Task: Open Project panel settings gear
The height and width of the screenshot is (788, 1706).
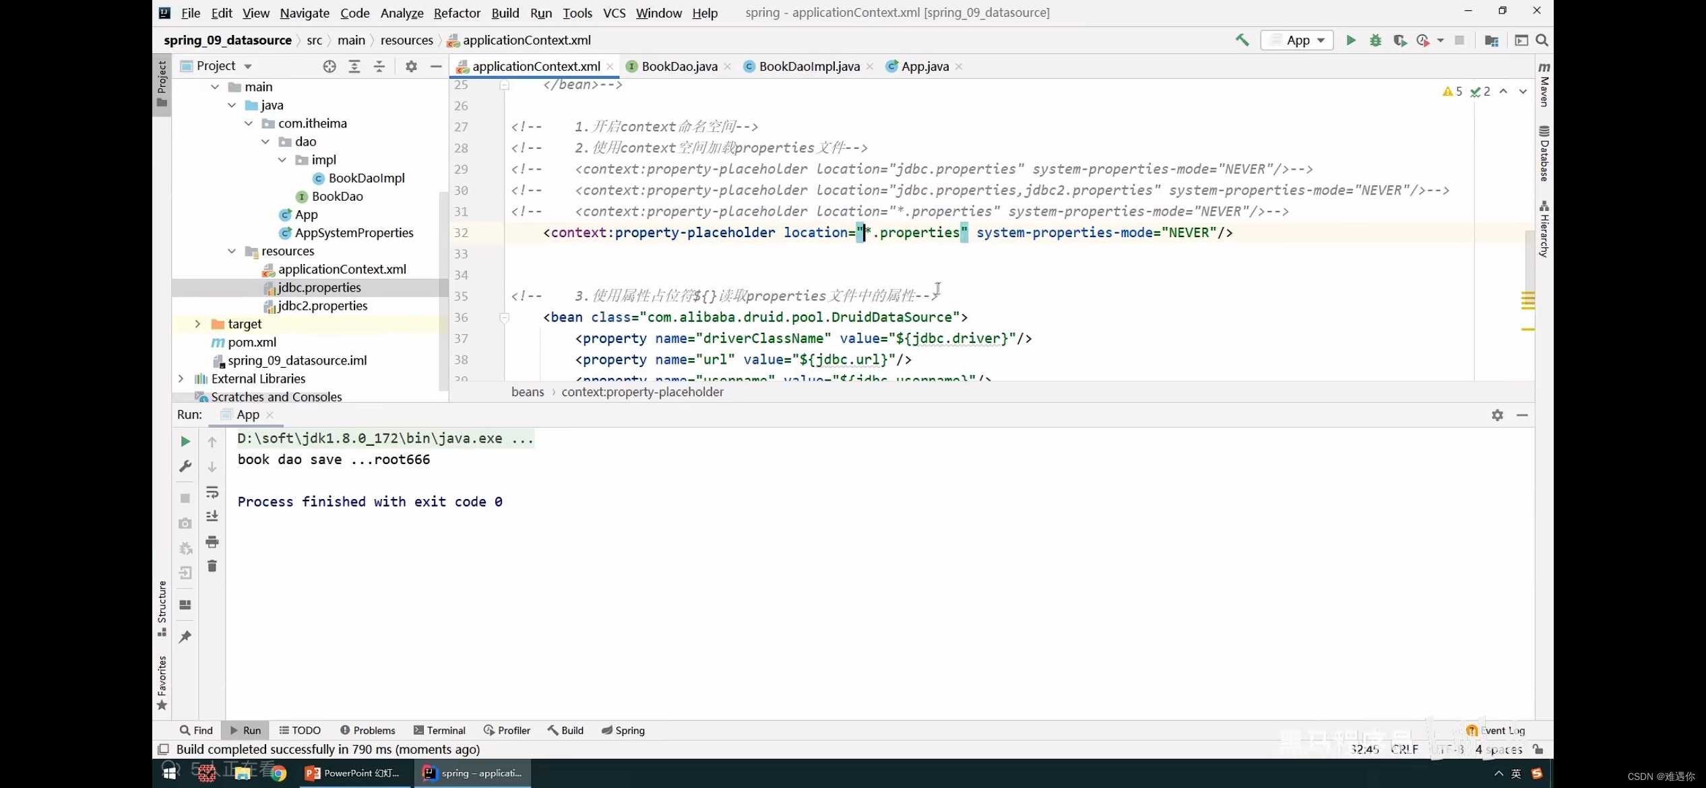Action: coord(411,66)
